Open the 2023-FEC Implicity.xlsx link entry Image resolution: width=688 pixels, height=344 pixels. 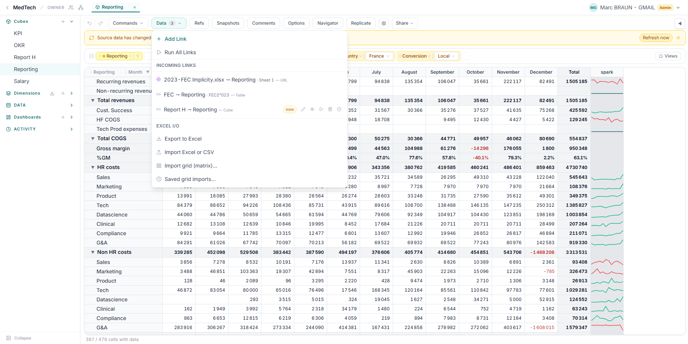tap(249, 80)
